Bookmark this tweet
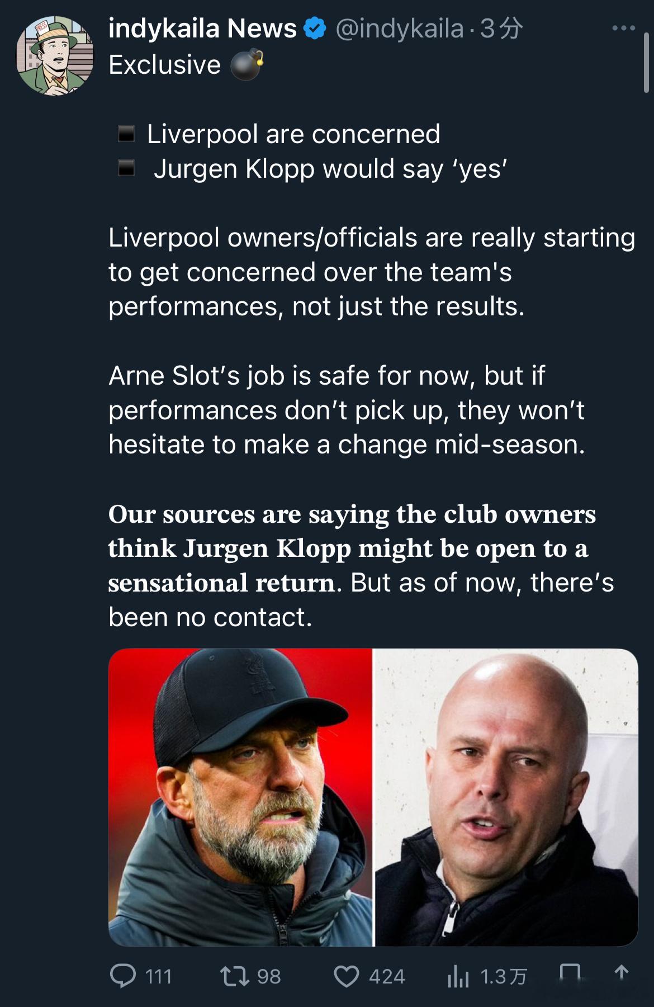The image size is (654, 1007). click(570, 974)
